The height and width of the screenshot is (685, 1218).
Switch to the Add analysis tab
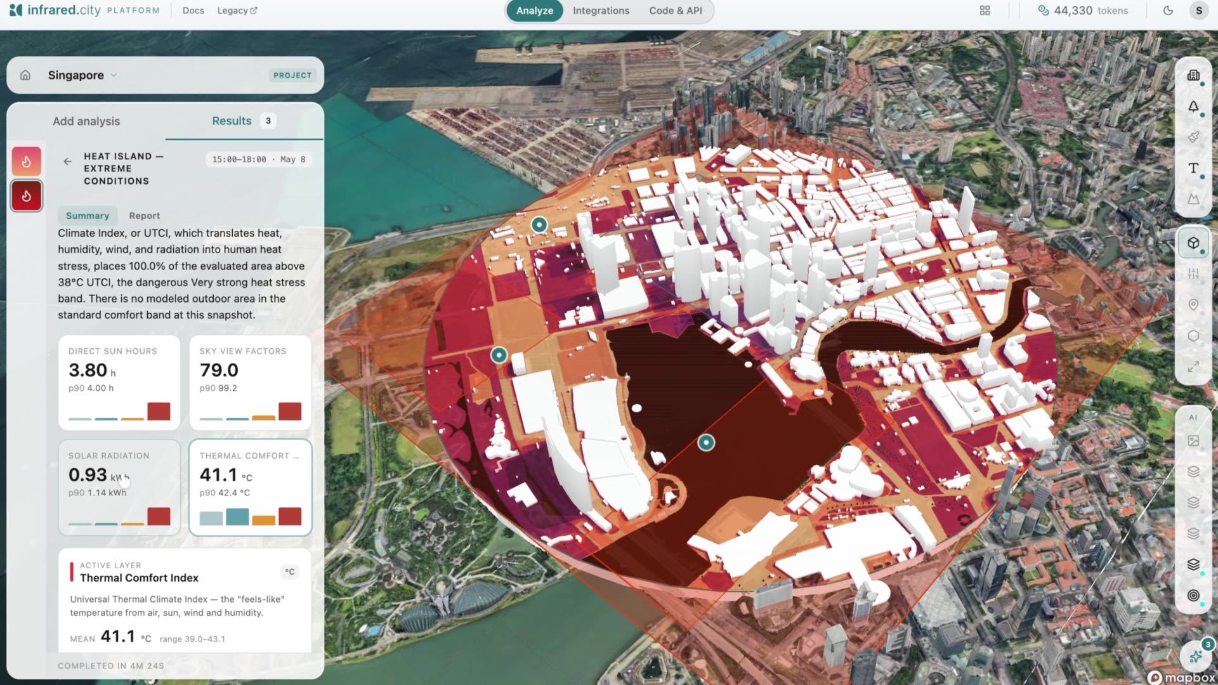(x=86, y=121)
